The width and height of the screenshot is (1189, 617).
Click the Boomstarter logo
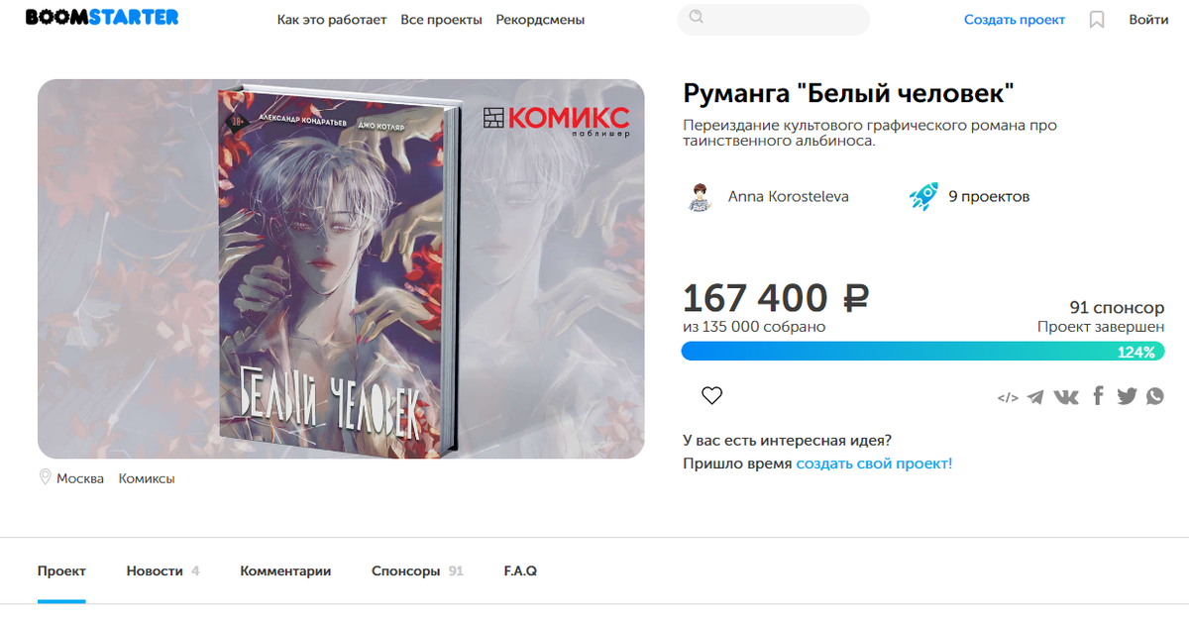pos(102,18)
